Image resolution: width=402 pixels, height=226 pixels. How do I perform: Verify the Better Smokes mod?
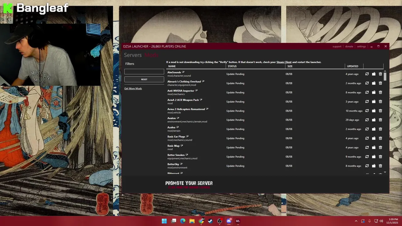pyautogui.click(x=367, y=157)
